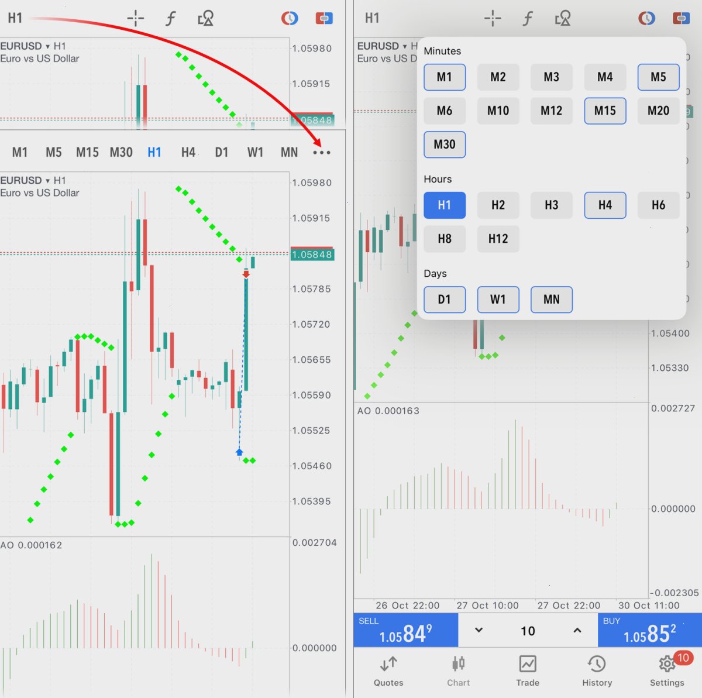Decrease volume with down chevron
This screenshot has height=698, width=702.
(x=479, y=630)
